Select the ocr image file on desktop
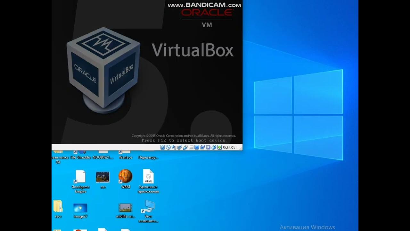This screenshot has height=231, width=410. [103, 180]
